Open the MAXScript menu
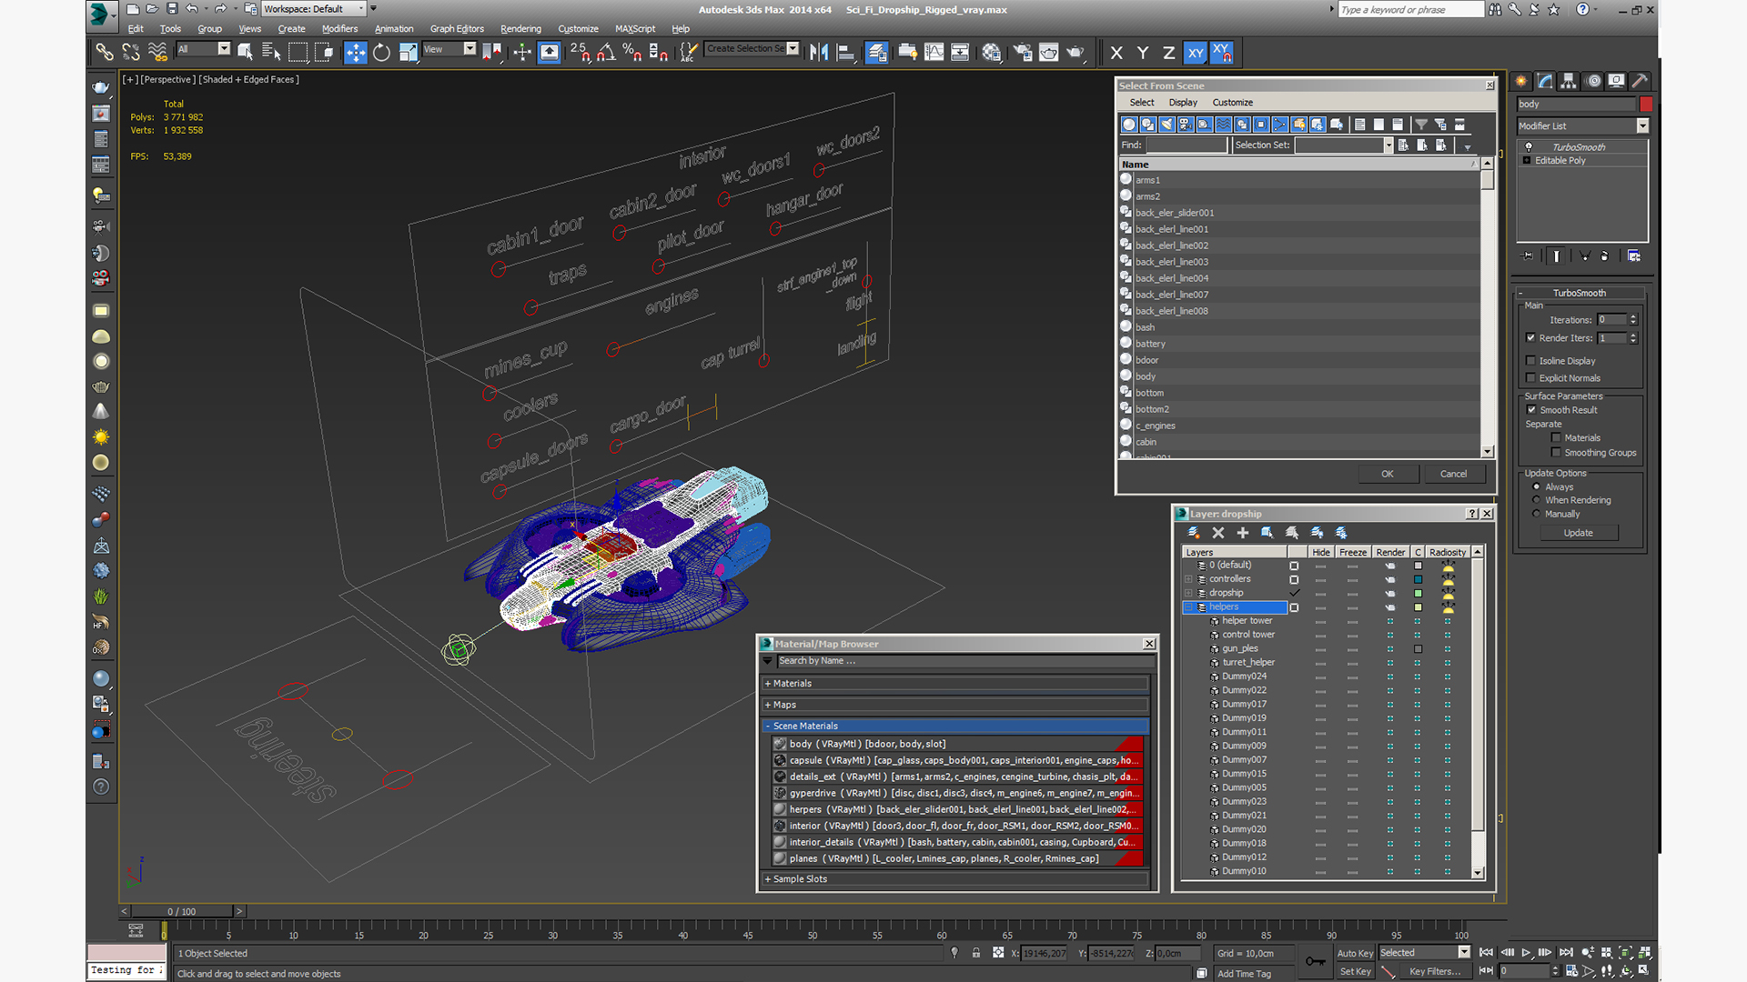The width and height of the screenshot is (1747, 982). pos(635,29)
